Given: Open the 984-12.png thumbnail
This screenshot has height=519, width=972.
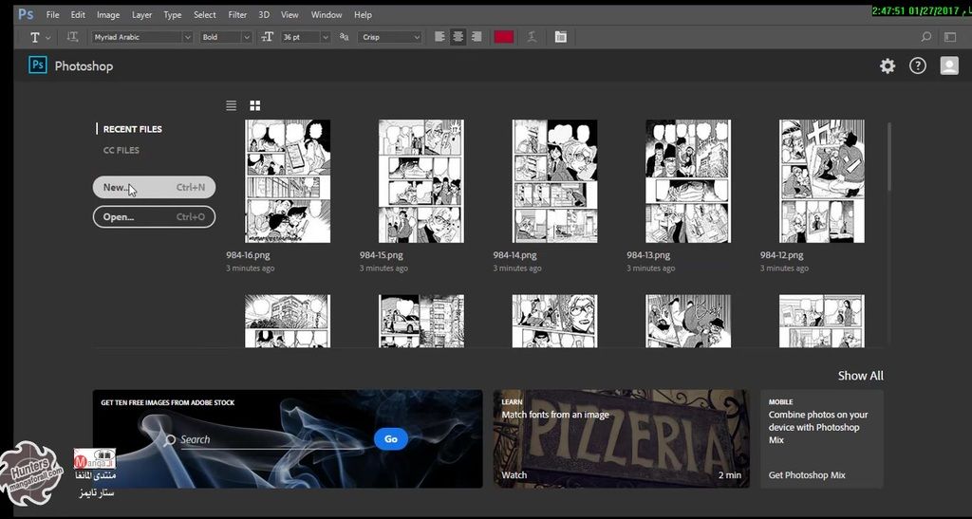Looking at the screenshot, I should (822, 181).
